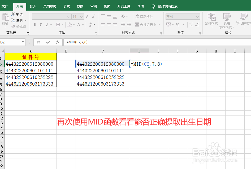Click the Name Box showing D2
Screen dimensions: 251x169
click(x=11, y=42)
